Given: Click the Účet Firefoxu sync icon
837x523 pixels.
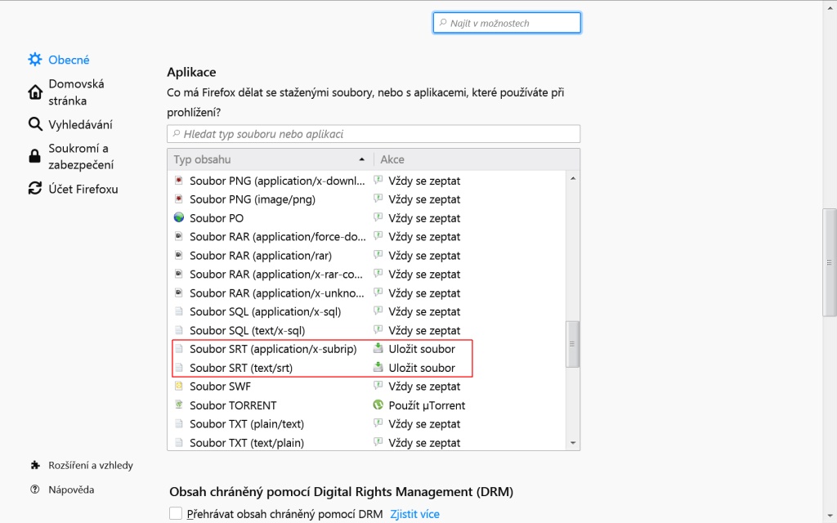Looking at the screenshot, I should pos(35,189).
